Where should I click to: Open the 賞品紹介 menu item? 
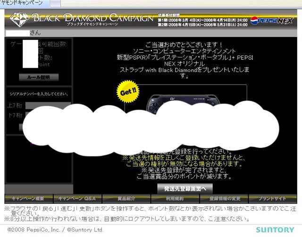coord(126,199)
